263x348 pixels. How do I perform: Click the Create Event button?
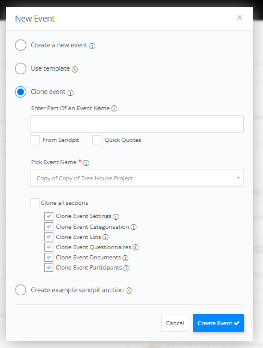(x=219, y=323)
